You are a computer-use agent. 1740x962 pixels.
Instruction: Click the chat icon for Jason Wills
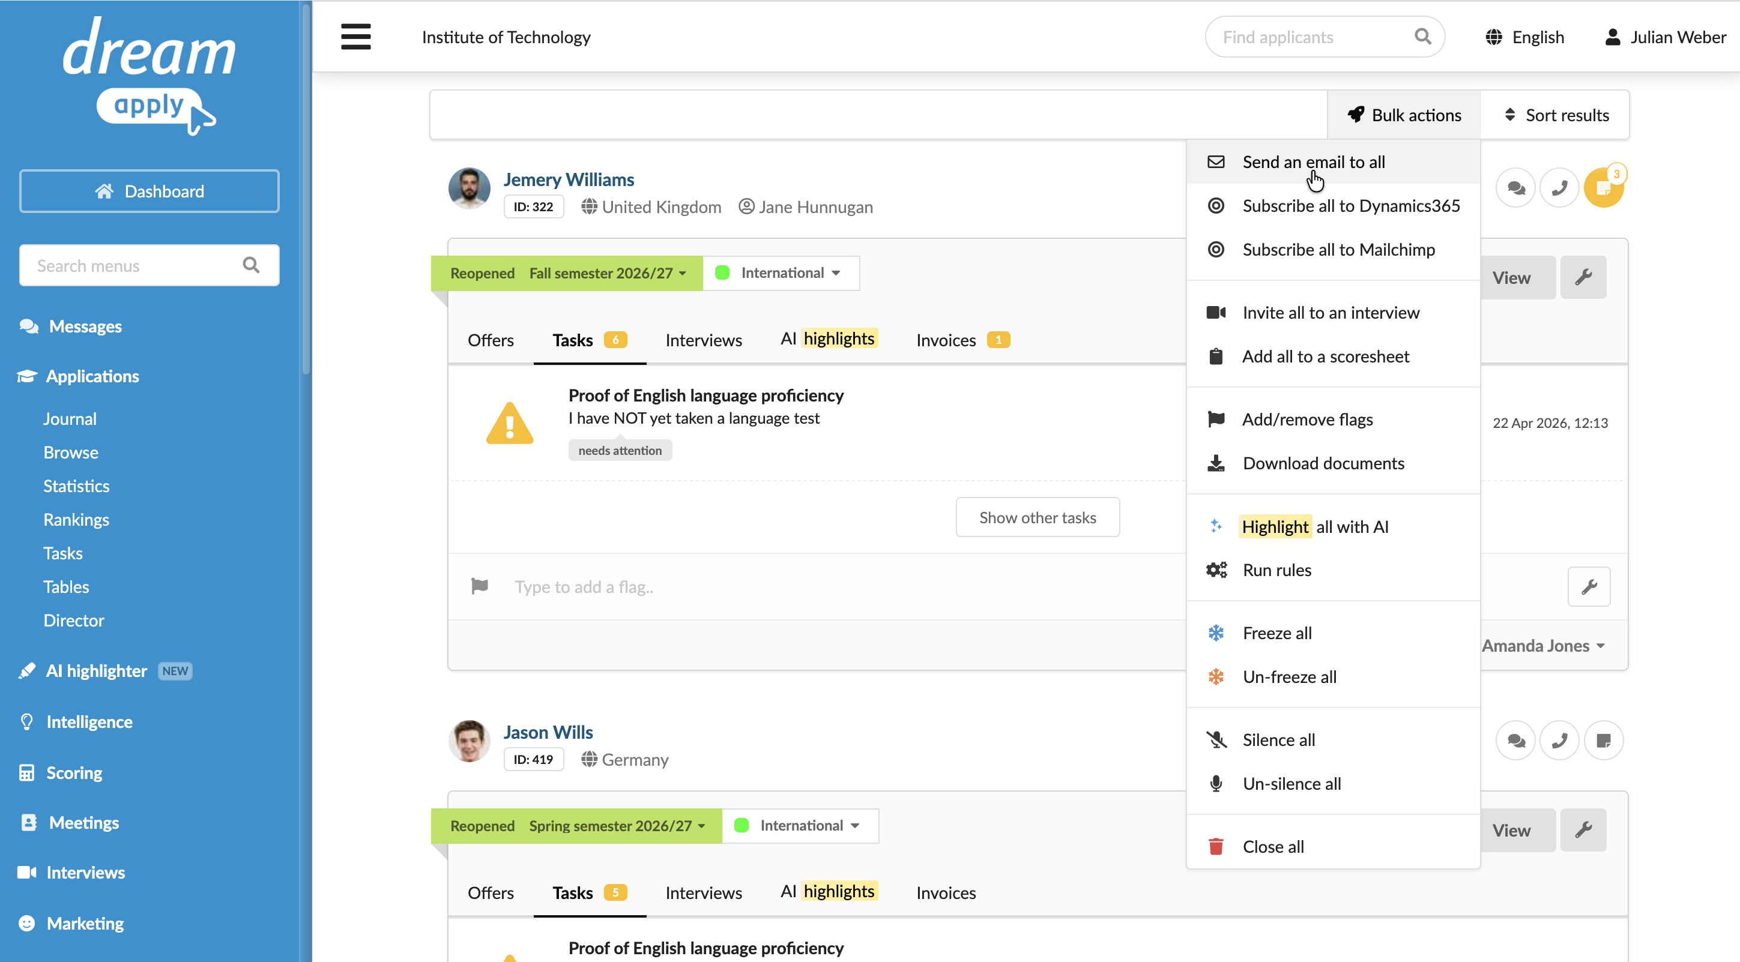[1515, 741]
